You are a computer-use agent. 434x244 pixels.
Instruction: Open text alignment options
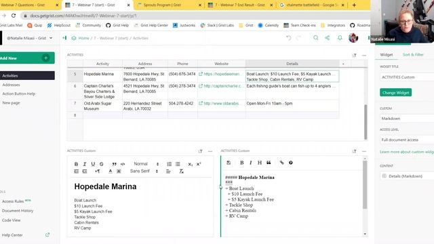click(168, 171)
